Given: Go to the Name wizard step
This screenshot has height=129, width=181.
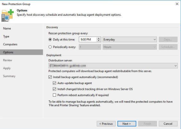Looking at the screenshot, I should pyautogui.click(x=7, y=29).
